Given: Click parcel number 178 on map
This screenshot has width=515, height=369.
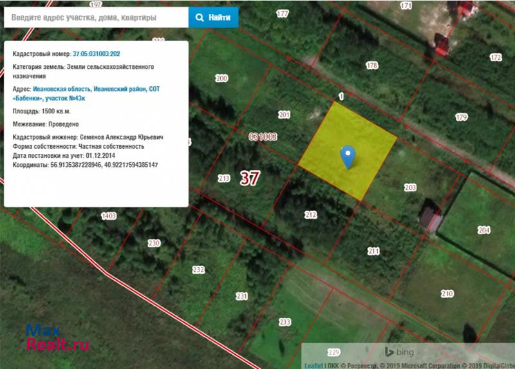Looking at the screenshot, I should coord(371,66).
